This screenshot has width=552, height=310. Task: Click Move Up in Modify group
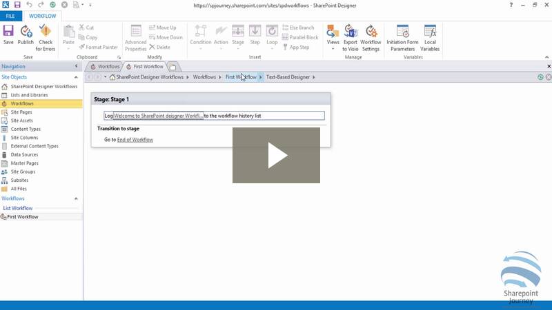[x=163, y=28]
